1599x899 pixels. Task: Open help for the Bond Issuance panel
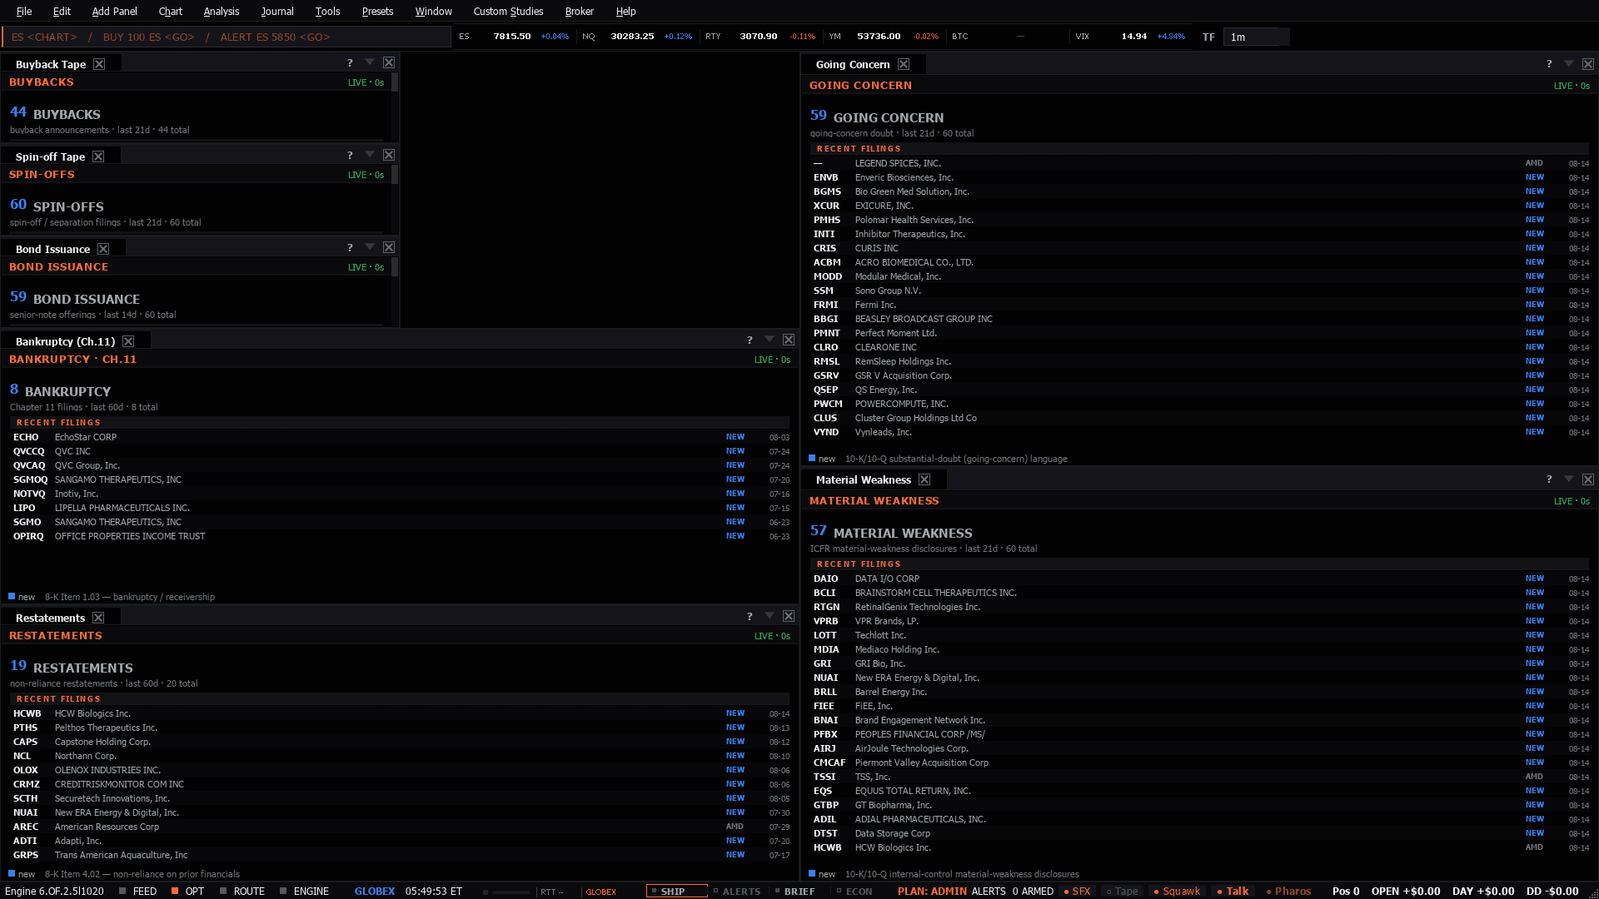tap(350, 248)
